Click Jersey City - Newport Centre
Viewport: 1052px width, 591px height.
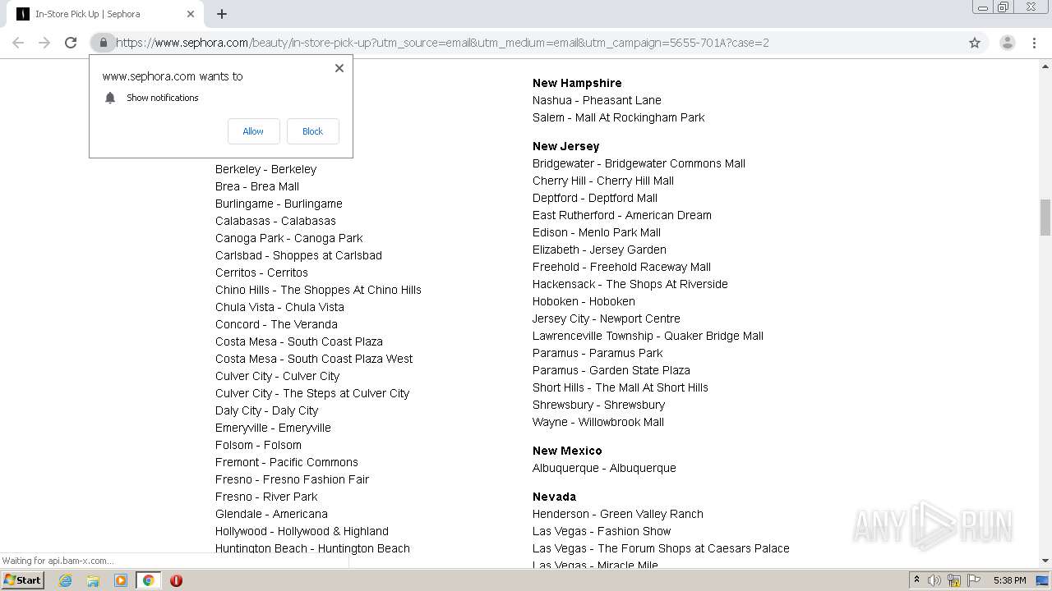(607, 318)
